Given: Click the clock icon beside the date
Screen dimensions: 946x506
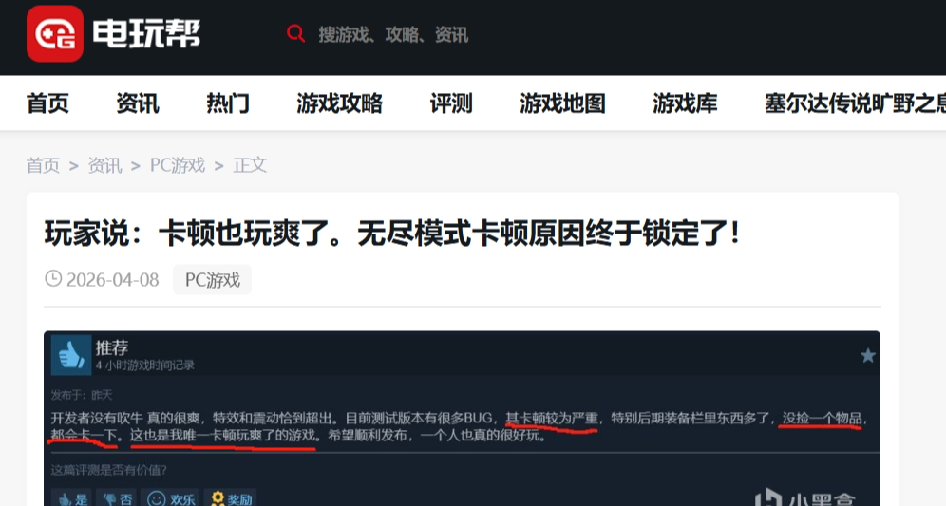Looking at the screenshot, I should (53, 278).
